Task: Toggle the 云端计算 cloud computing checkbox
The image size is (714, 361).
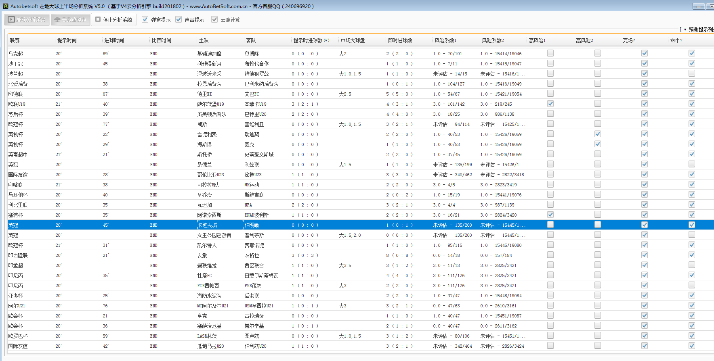Action: (x=214, y=19)
